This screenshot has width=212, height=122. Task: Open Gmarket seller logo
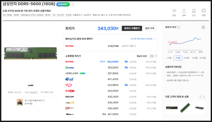[x=70, y=68]
